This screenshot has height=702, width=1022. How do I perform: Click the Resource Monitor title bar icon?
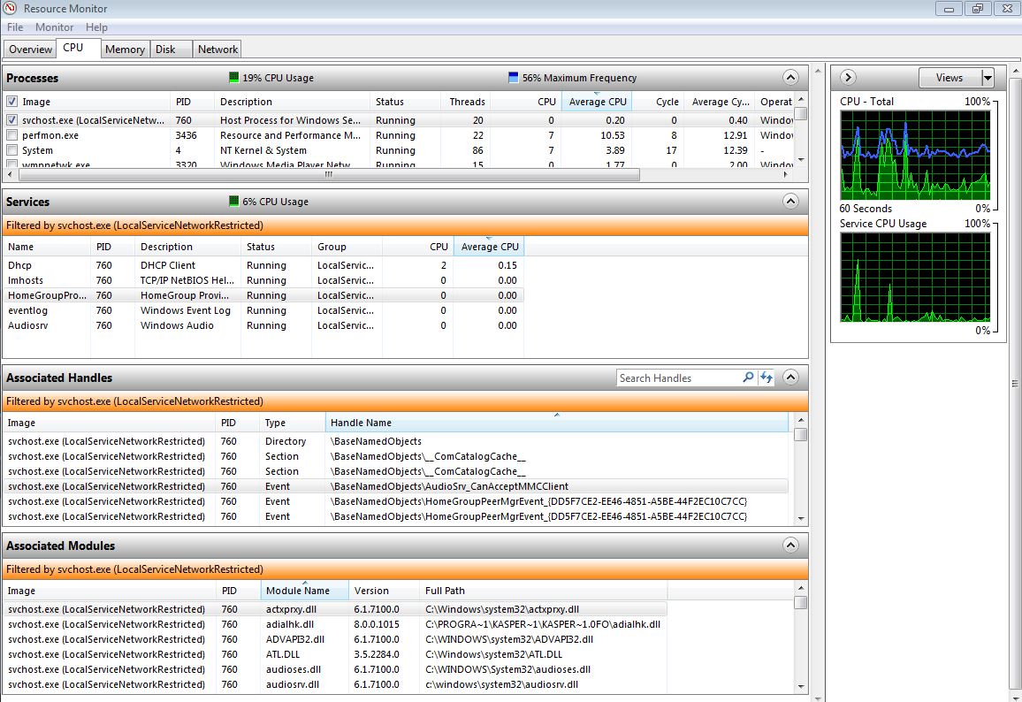point(11,9)
